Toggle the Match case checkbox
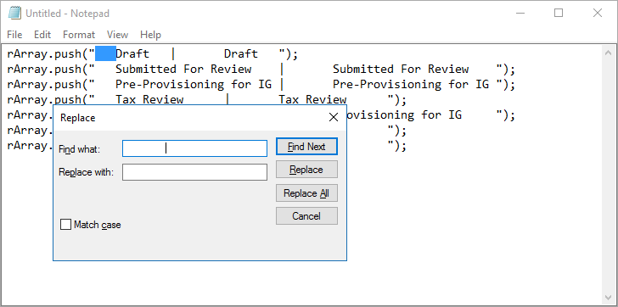The height and width of the screenshot is (307, 618). point(65,225)
